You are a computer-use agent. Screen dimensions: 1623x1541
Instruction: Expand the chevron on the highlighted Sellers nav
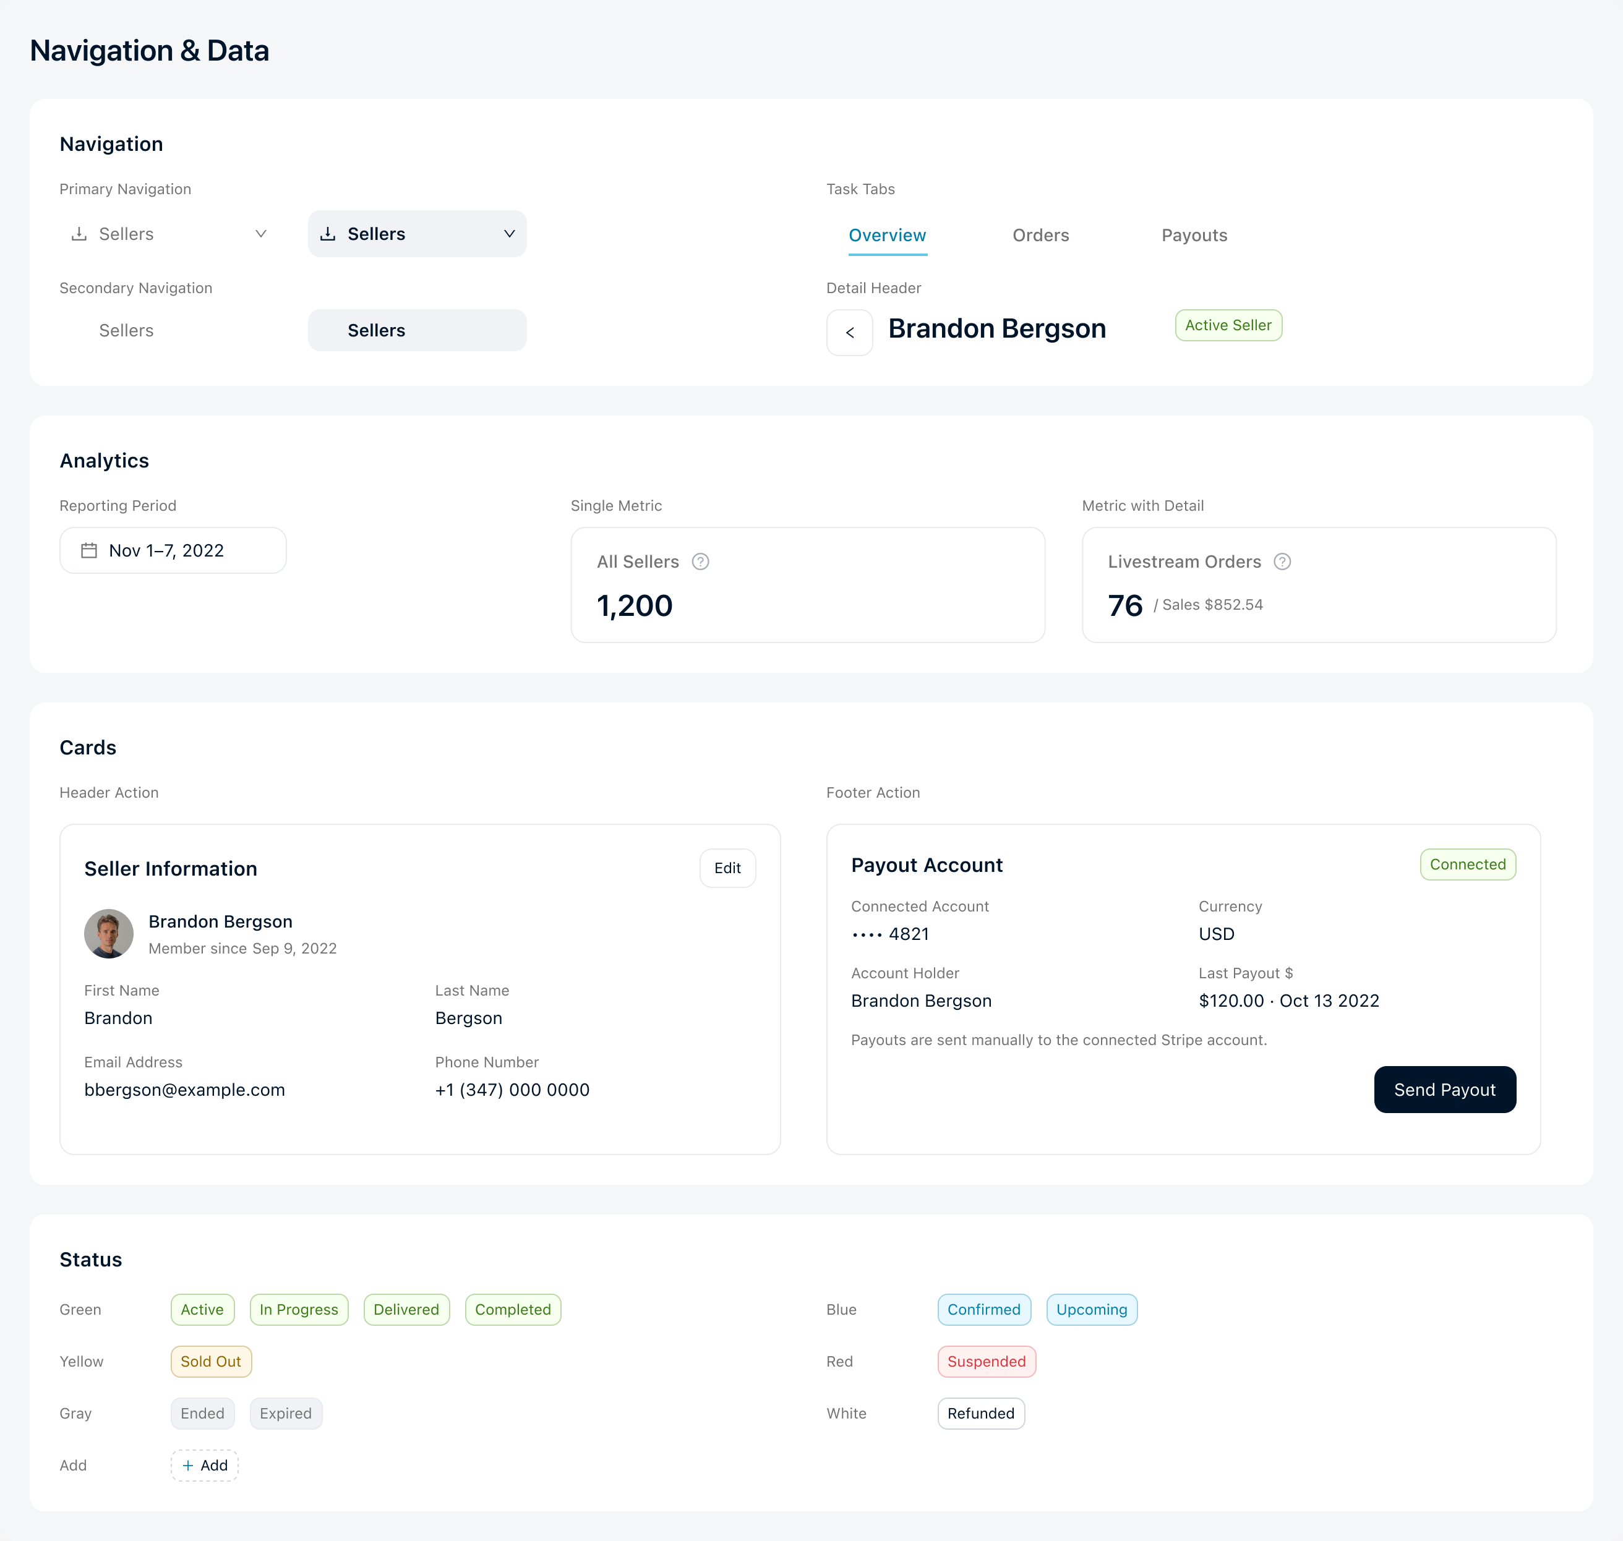[510, 234]
